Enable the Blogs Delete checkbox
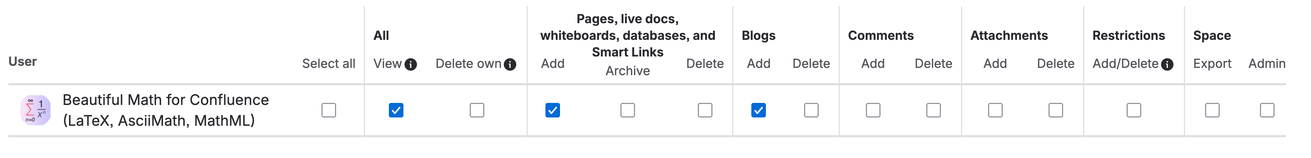Viewport: 1311px width, 158px height. click(811, 110)
